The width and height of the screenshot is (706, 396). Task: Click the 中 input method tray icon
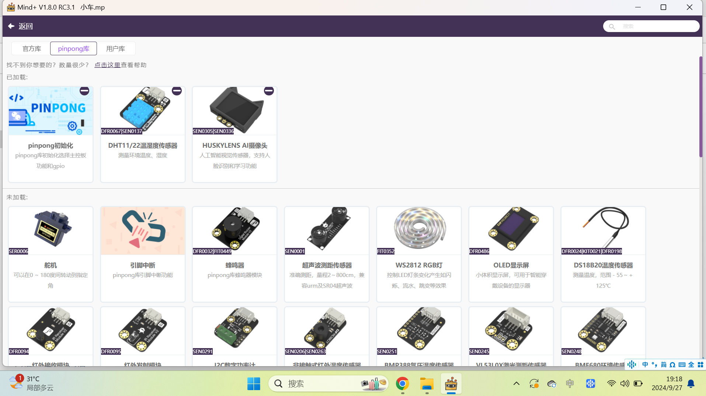coord(570,383)
